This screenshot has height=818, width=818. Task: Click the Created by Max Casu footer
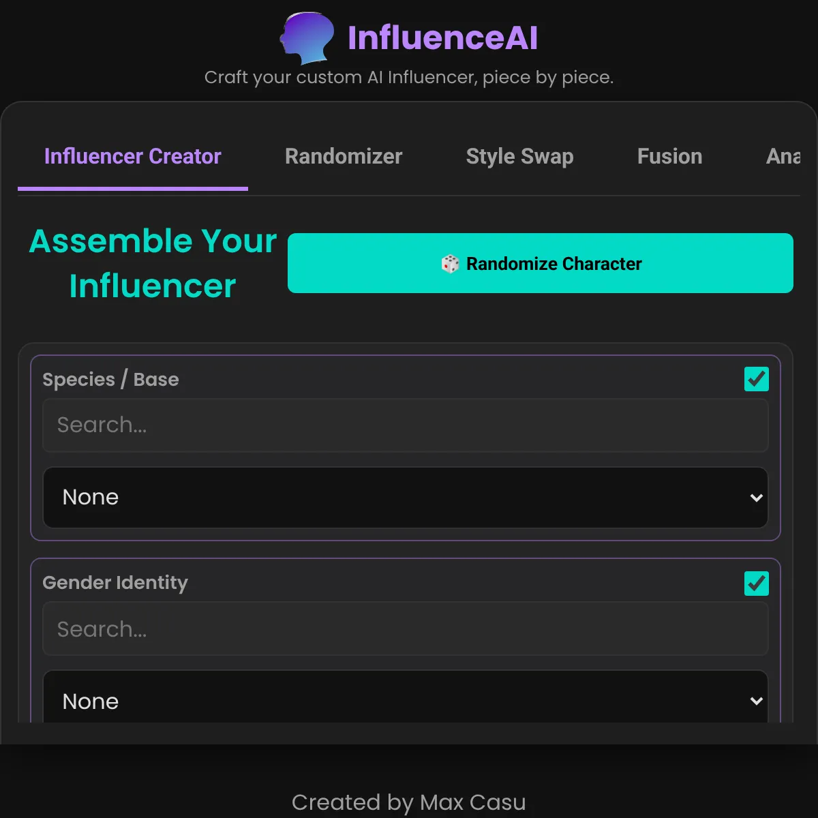click(x=408, y=802)
